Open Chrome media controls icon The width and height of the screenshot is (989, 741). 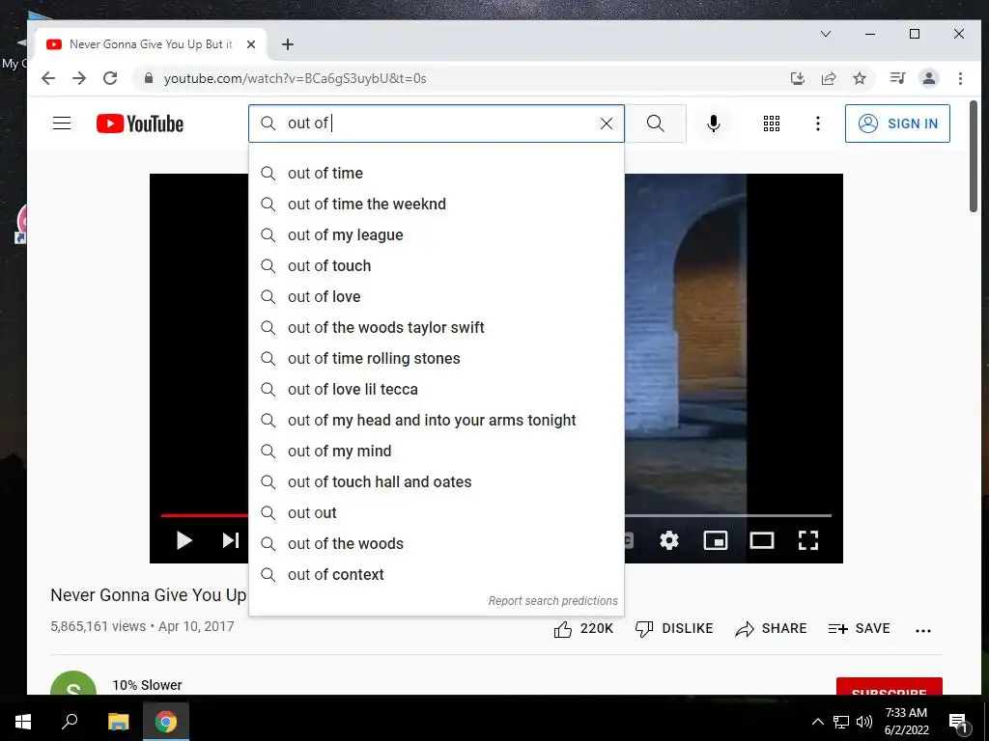coord(897,78)
